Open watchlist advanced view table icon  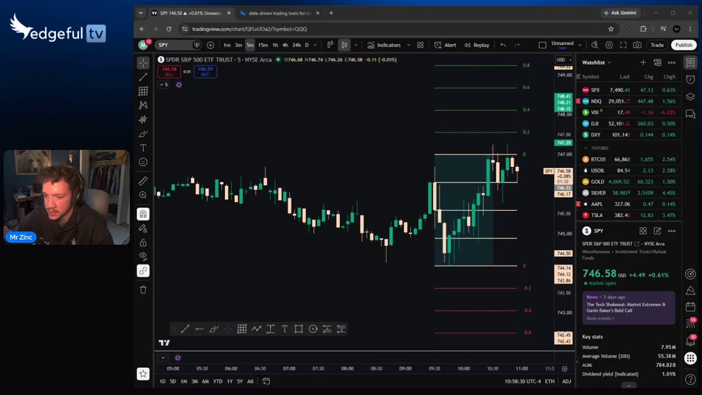(658, 63)
